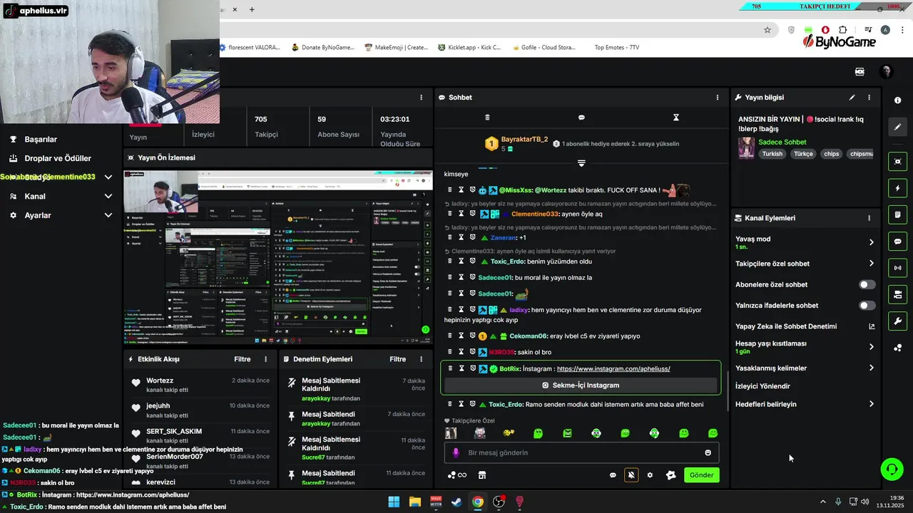This screenshot has height=513, width=913.
Task: Expand Yasaklanmış kelimeler list
Action: (x=871, y=368)
